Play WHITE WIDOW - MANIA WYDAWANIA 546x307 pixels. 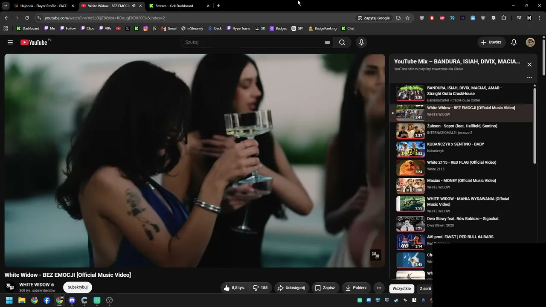coord(462,205)
